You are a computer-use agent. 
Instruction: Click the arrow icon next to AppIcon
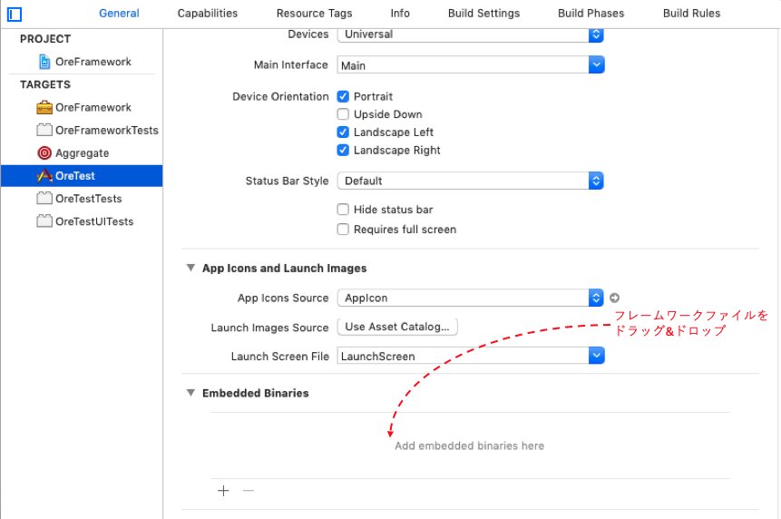pos(614,298)
